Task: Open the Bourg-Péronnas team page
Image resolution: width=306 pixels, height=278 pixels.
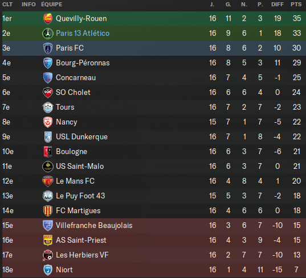Action: point(83,63)
